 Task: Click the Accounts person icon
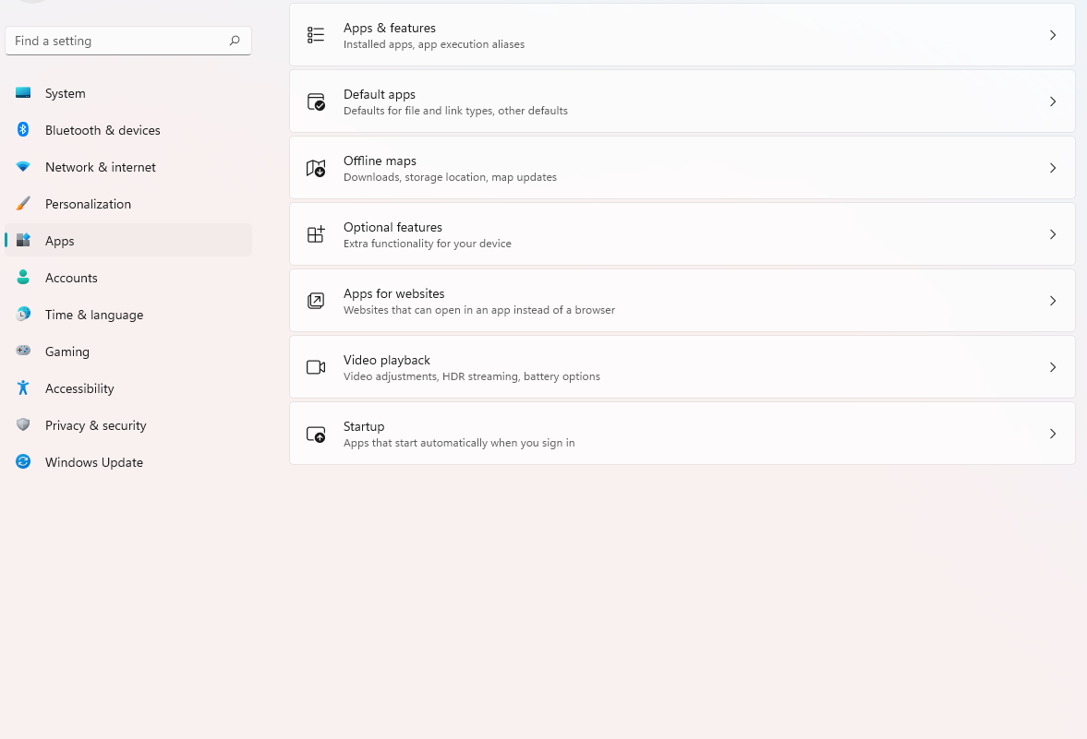(x=23, y=277)
